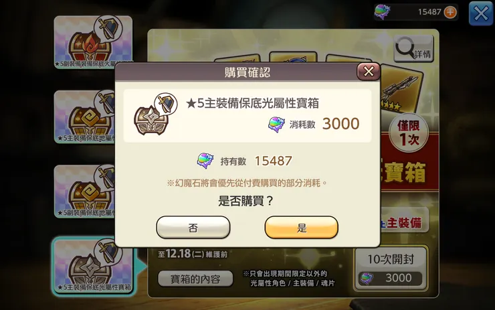Click the rifle weapon card with stars
The image size is (495, 310).
(x=401, y=88)
